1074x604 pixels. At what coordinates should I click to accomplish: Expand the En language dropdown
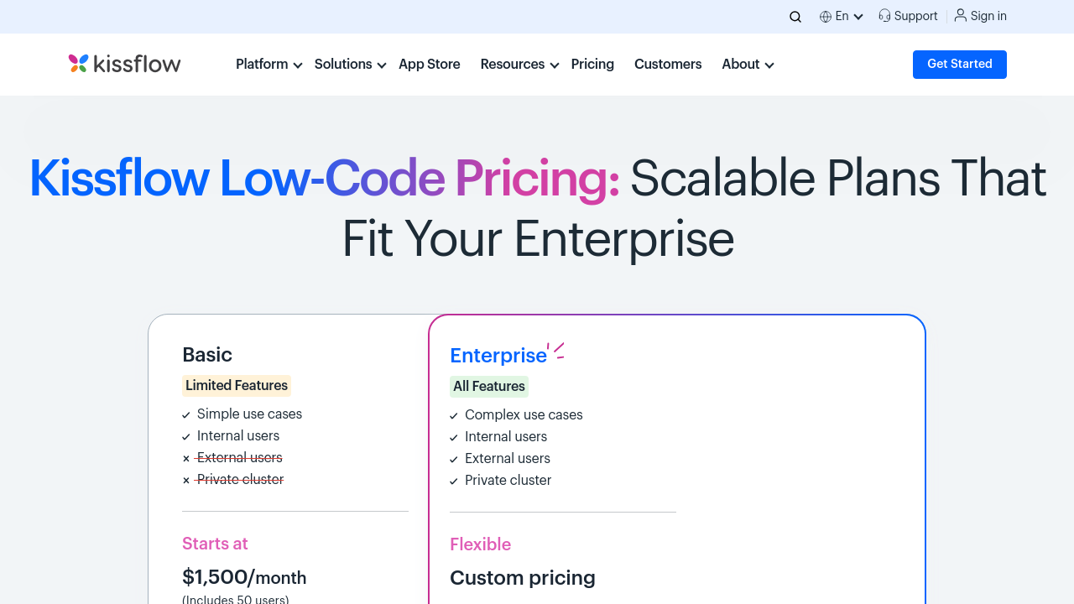point(858,17)
